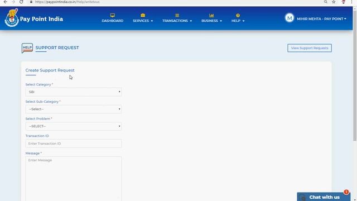Click inside the Message text area
357x201 pixels.
(74, 179)
